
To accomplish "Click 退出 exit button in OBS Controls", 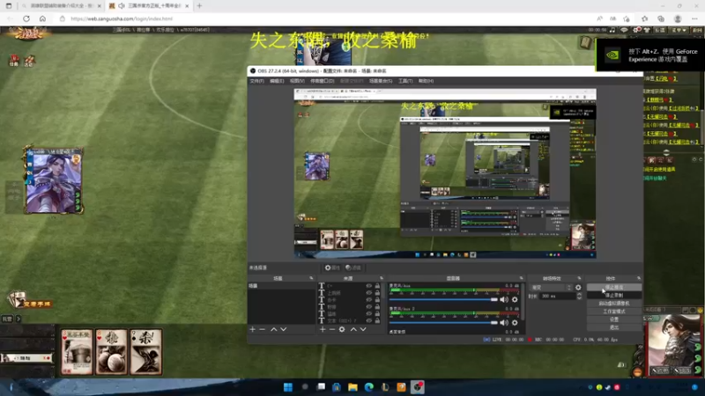I will (613, 327).
